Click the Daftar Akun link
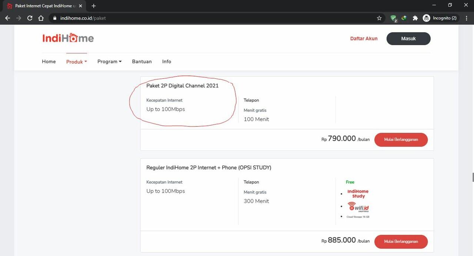This screenshot has width=474, height=256. click(x=364, y=38)
